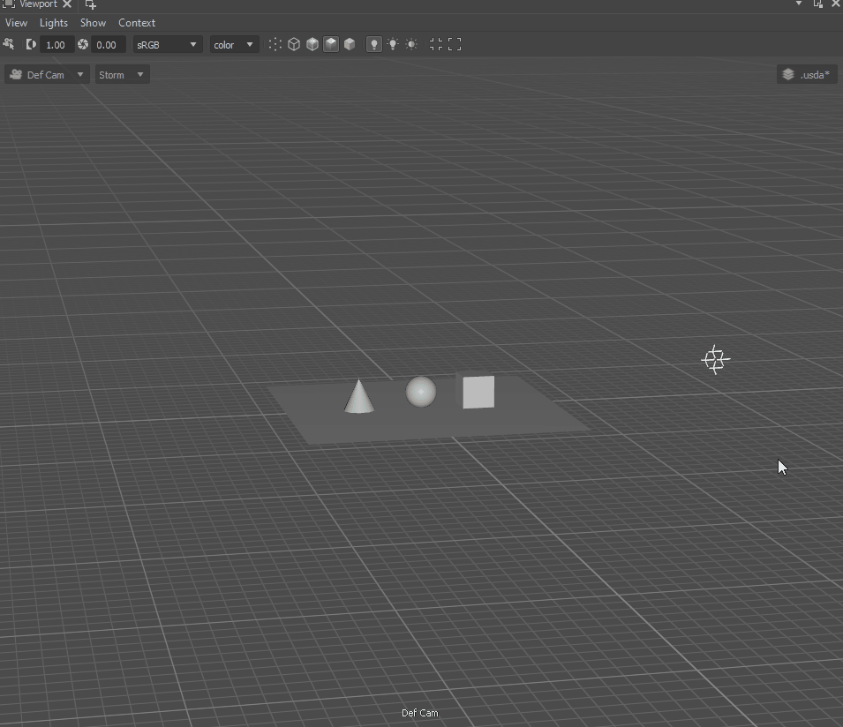This screenshot has width=843, height=727.
Task: Select the highlighted shaded smooth draw mode
Action: pos(331,44)
